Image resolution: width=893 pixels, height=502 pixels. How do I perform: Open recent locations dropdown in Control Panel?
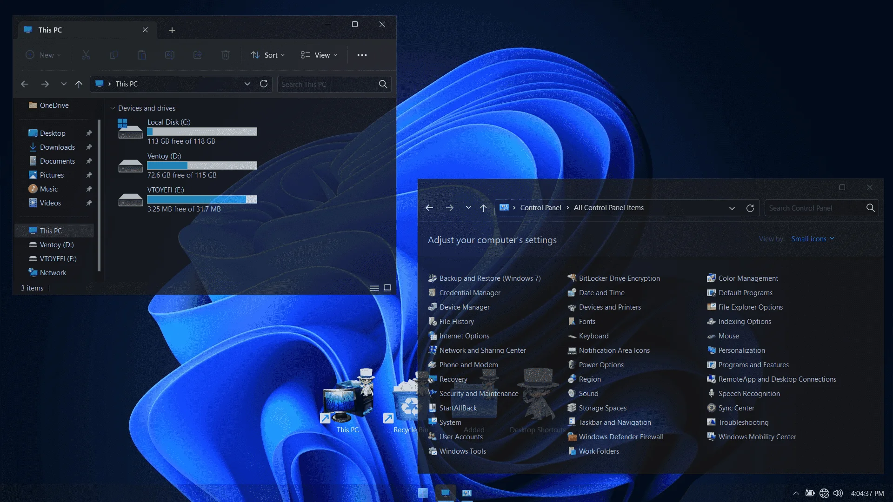coord(468,208)
